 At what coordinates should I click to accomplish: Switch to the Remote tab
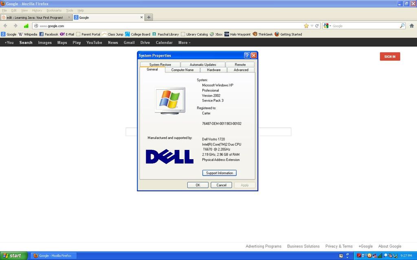pyautogui.click(x=240, y=65)
